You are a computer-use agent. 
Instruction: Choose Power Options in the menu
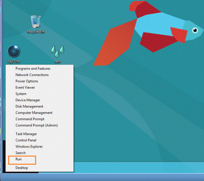point(40,81)
